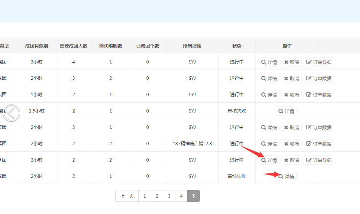Click 取消 in the 3小时 row
Viewport: 360px width, 214px height.
pos(291,62)
